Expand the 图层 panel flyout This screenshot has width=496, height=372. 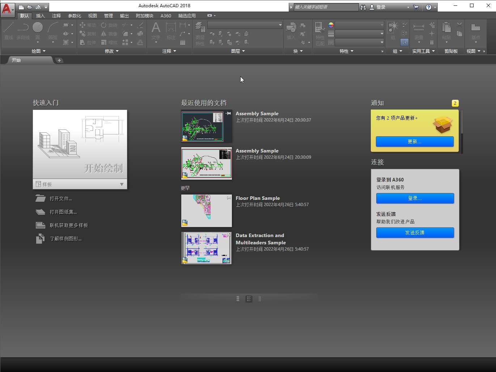coord(238,51)
